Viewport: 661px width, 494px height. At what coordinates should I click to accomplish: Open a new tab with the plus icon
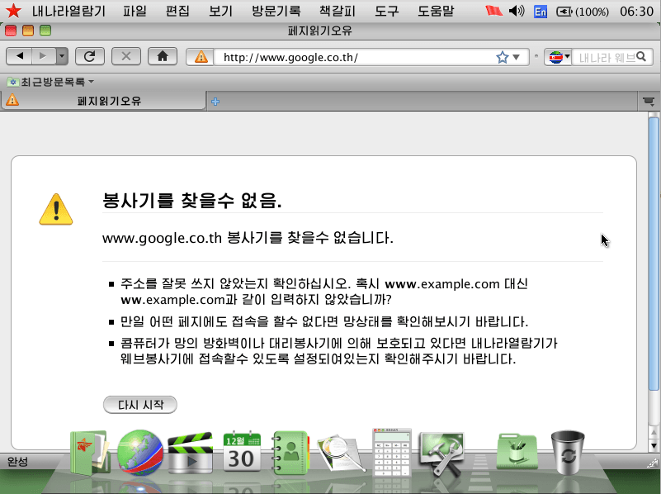point(215,102)
